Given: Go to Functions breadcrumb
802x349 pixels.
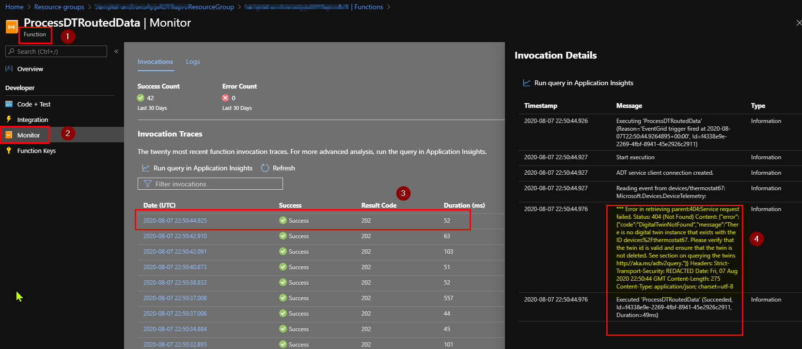Looking at the screenshot, I should [369, 7].
